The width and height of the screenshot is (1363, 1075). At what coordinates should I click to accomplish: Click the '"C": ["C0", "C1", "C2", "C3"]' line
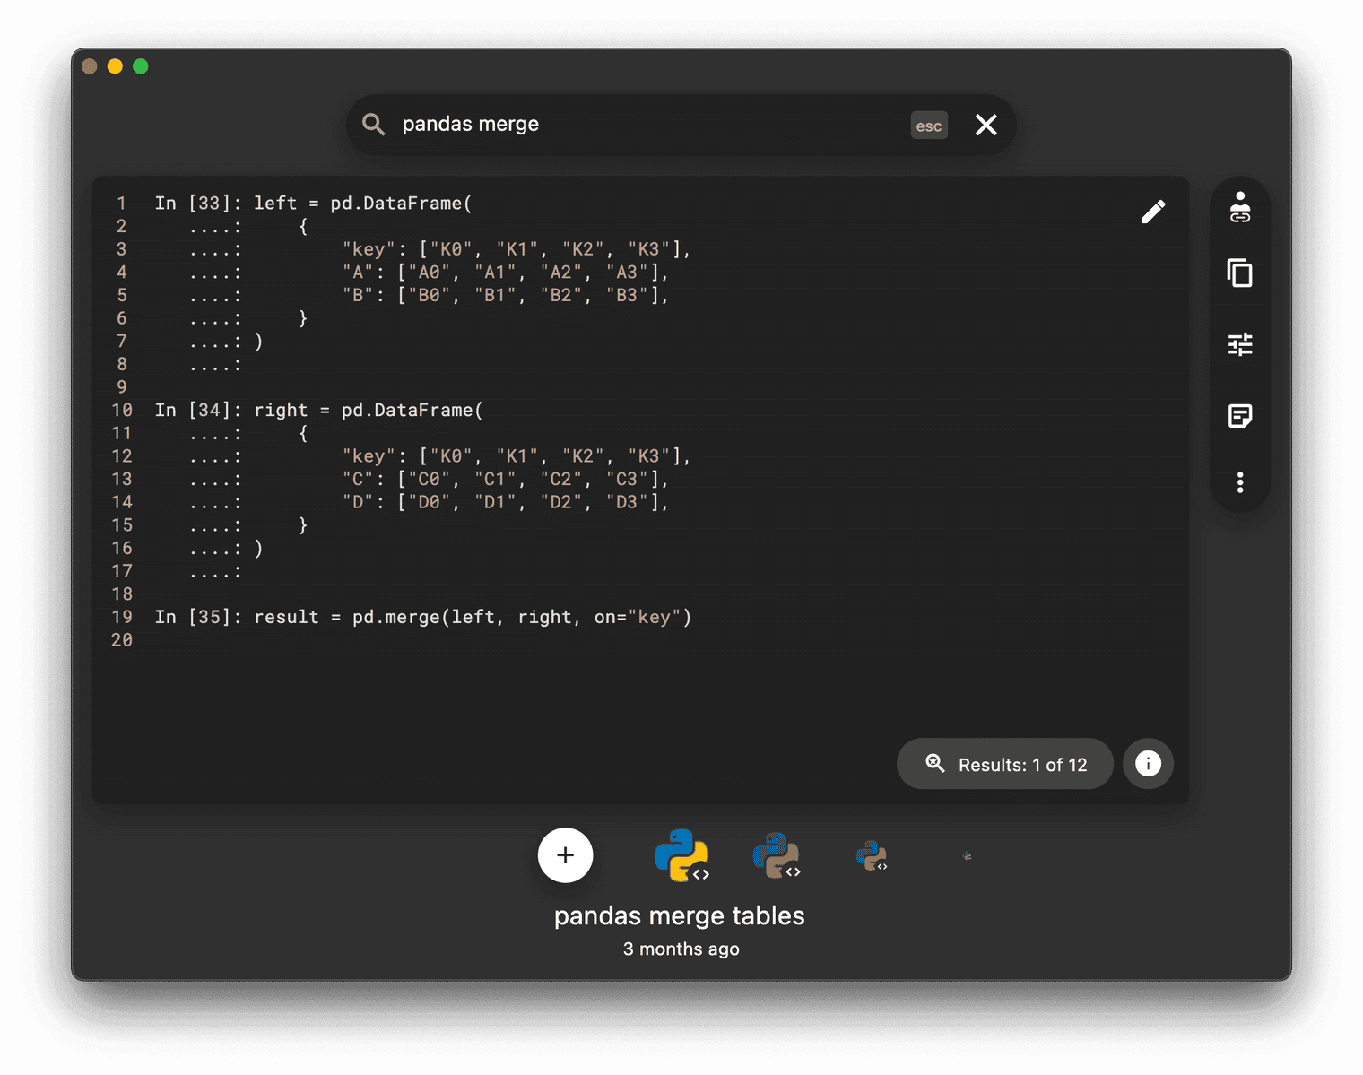(x=506, y=479)
